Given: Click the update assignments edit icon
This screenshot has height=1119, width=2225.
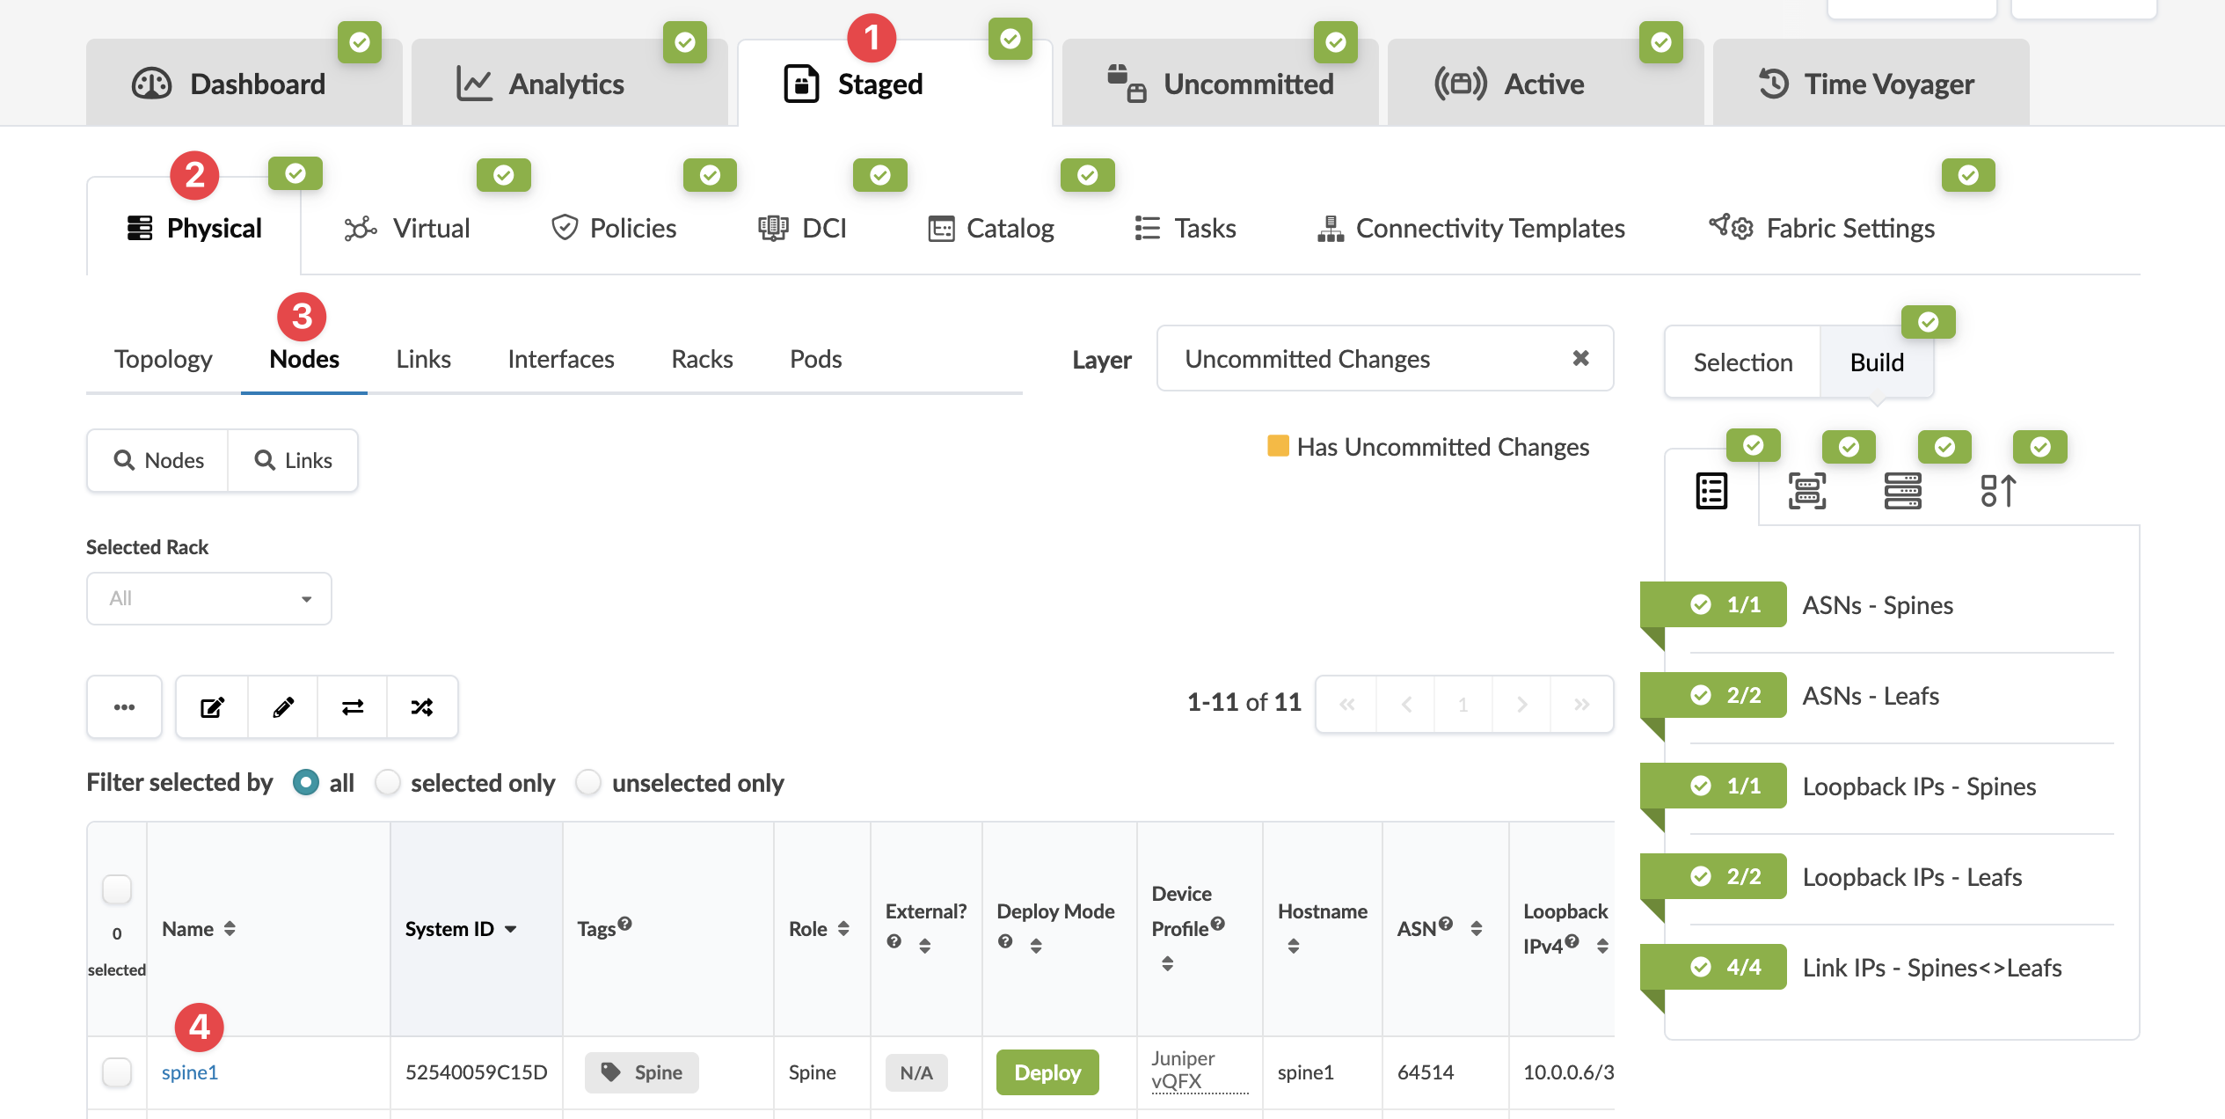Looking at the screenshot, I should [212, 706].
